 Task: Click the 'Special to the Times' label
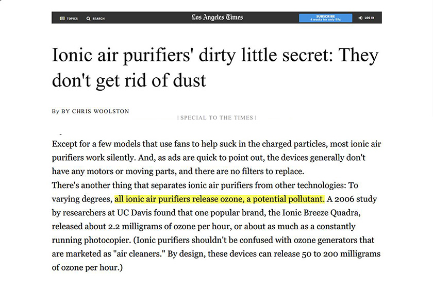216,118
